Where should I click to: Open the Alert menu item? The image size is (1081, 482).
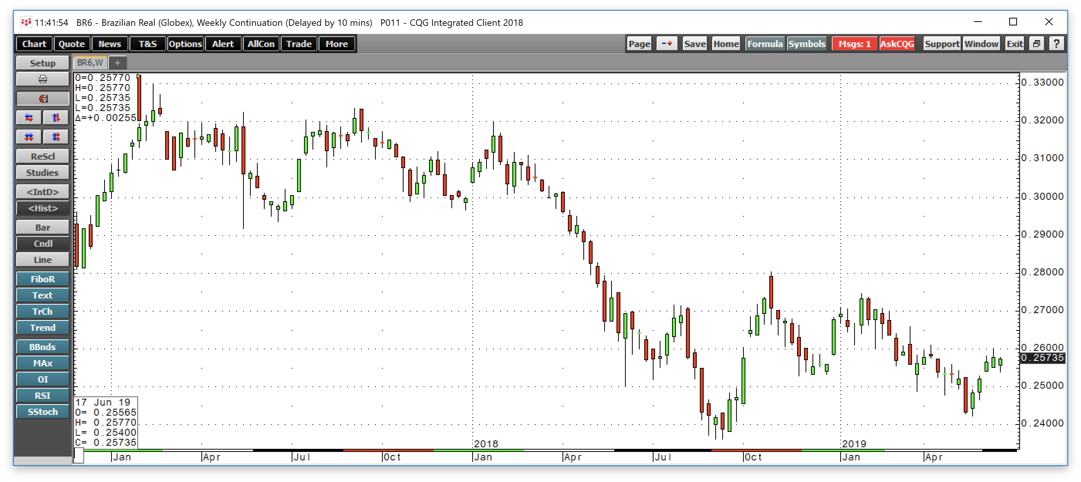[223, 44]
